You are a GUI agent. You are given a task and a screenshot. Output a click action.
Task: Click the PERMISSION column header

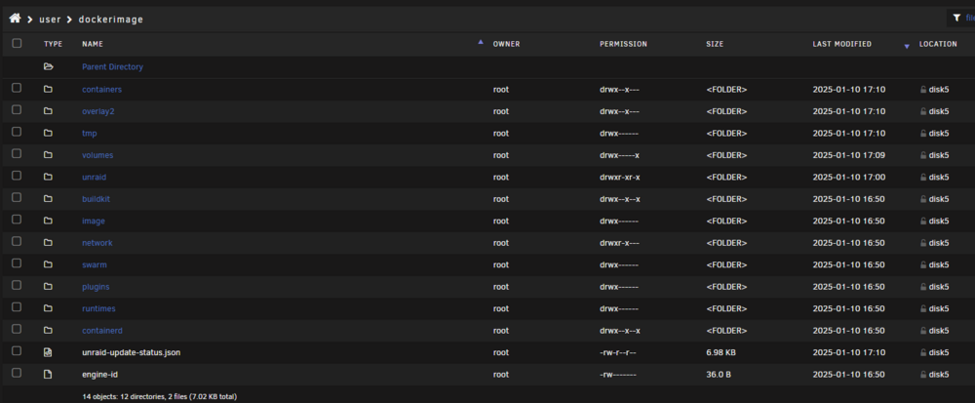point(623,44)
